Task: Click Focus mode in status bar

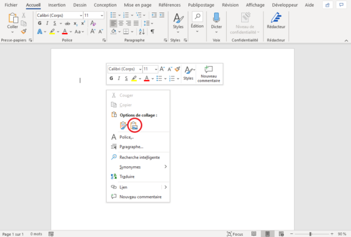Action: pos(235,234)
